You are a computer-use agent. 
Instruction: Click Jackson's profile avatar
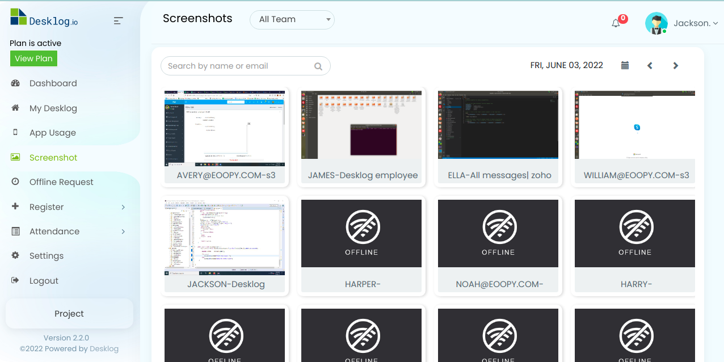pyautogui.click(x=656, y=23)
